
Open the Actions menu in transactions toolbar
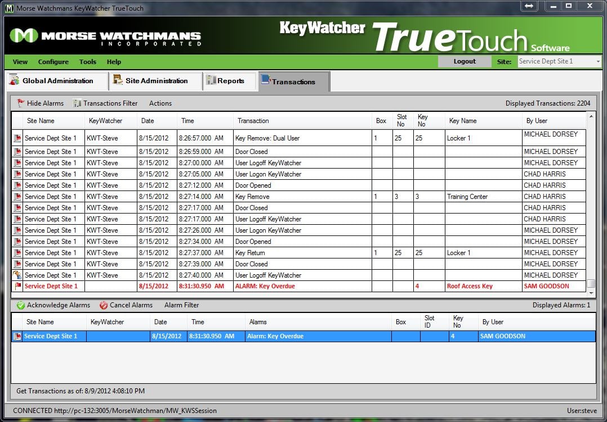click(x=160, y=103)
